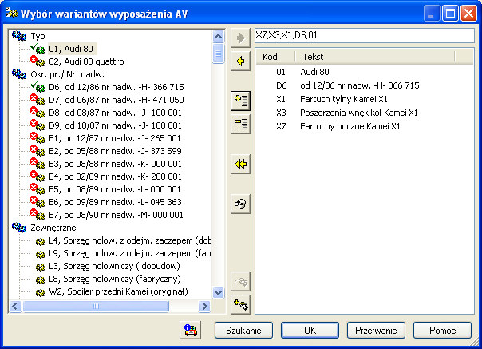Screen dimensions: 482x349
Task: Click the yellow left arrow button
Action: coord(240,61)
